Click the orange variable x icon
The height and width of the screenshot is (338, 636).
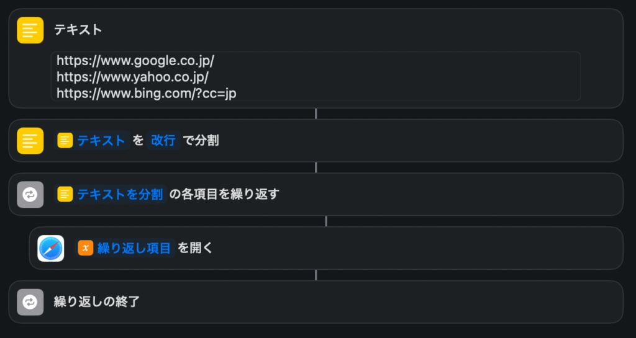(x=85, y=248)
